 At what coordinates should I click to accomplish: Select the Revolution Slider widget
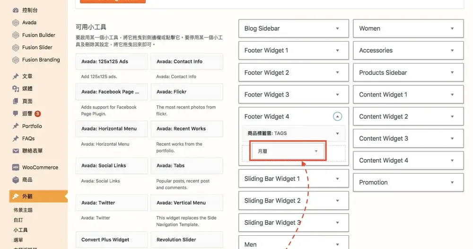pyautogui.click(x=187, y=240)
